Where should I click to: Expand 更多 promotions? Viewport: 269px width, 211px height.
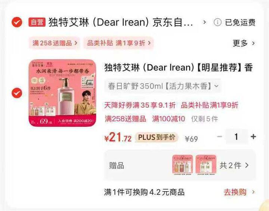click(244, 43)
